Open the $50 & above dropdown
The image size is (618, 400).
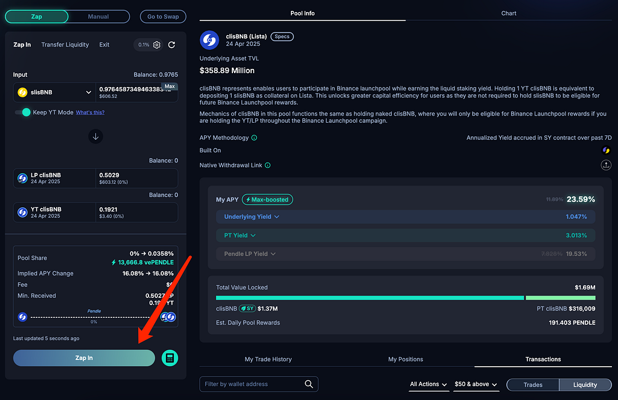coord(476,384)
